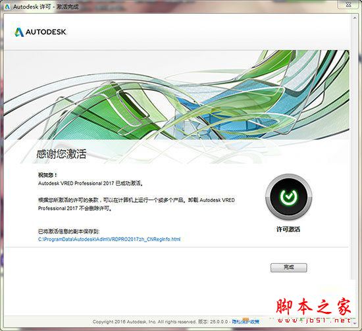Viewport: 362px width, 331px height.
Task: Click the 祝贺您！ text
Action: [47, 175]
